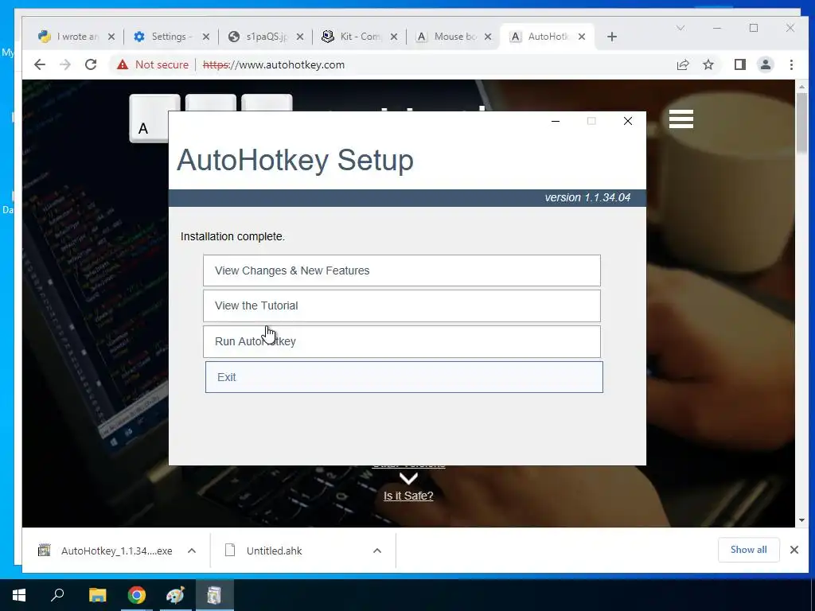Select AutoHotkey installer taskbar icon
This screenshot has width=815, height=611.
pos(214,595)
